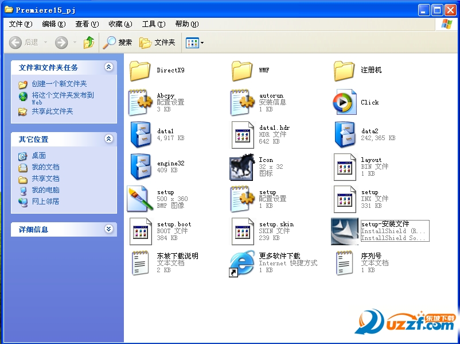The image size is (460, 344).
Task: Select the Abcpy configuration file icon
Action: (x=140, y=102)
